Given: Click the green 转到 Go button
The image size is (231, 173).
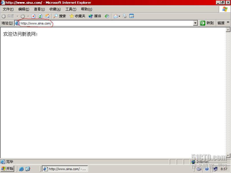Looking at the screenshot, I should click(207, 23).
